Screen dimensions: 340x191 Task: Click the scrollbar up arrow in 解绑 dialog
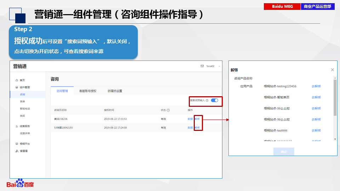tap(335, 78)
